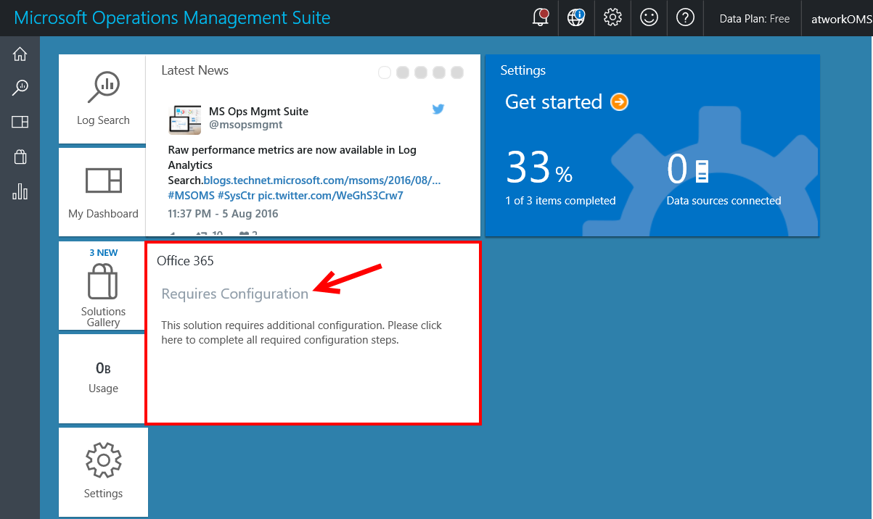This screenshot has width=873, height=519.
Task: Open notifications bell in top bar
Action: point(540,17)
